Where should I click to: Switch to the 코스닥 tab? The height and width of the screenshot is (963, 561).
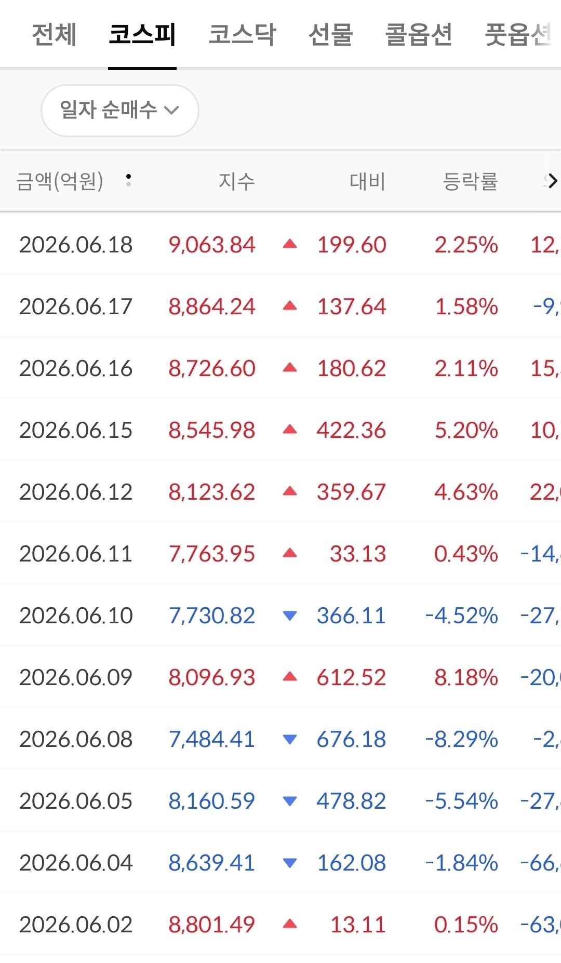pyautogui.click(x=242, y=35)
